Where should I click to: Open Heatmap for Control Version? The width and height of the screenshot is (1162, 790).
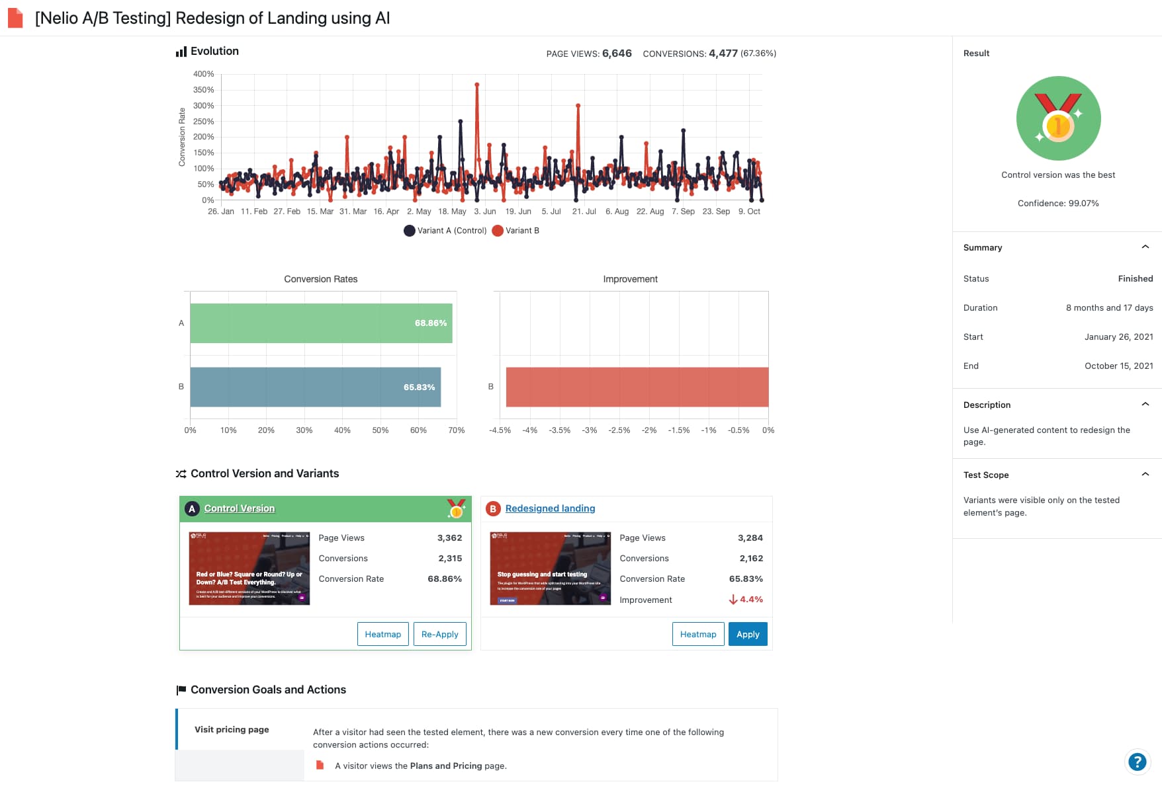(x=382, y=634)
